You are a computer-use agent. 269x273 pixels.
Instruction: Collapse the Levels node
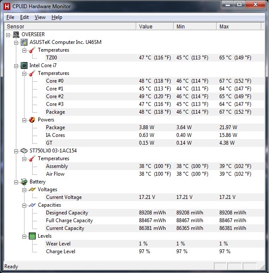[24, 236]
